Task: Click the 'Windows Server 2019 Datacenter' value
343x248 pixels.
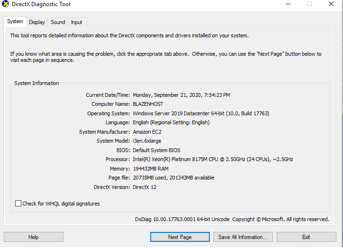Action: click(x=201, y=113)
